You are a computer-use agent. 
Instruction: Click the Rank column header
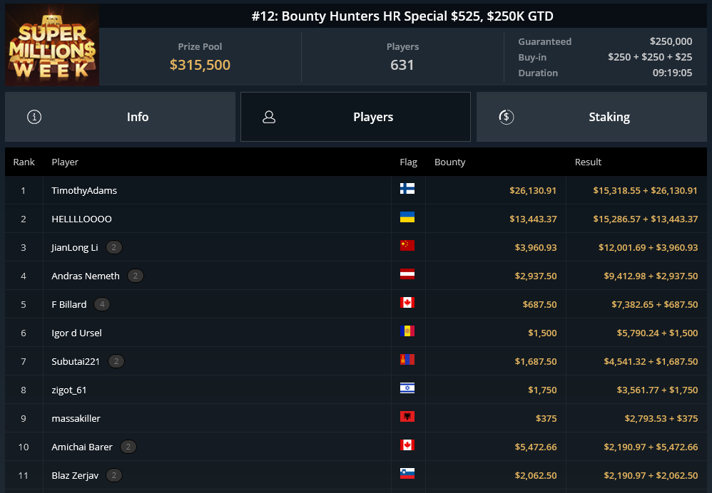pos(24,162)
